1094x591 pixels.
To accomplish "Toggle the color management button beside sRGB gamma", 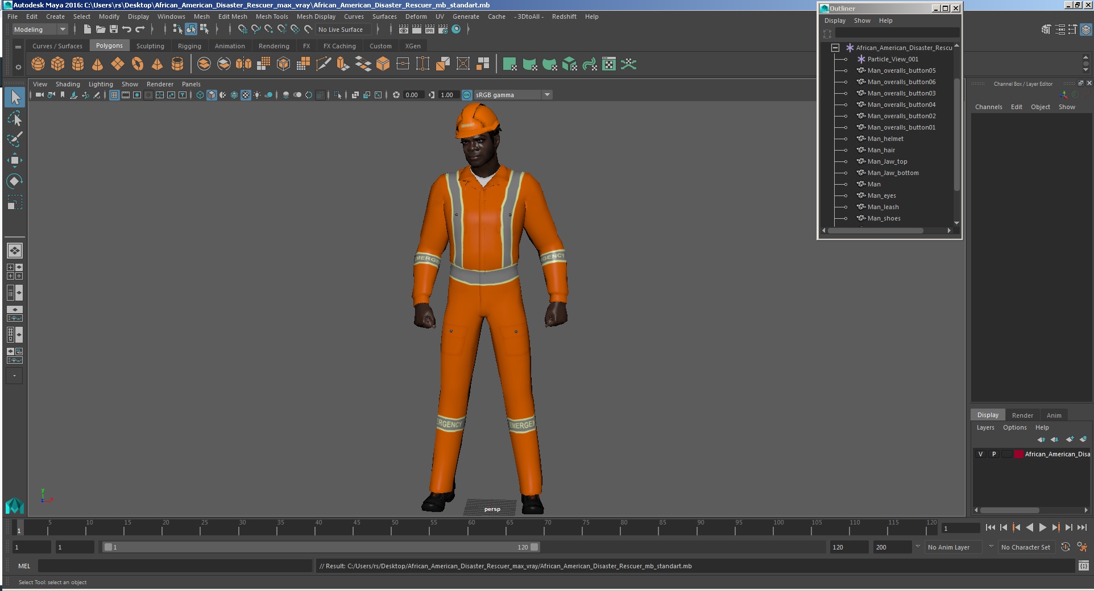I will click(467, 95).
